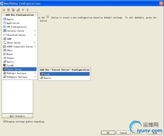Close the Run/Debug Configurations dialog
The width and height of the screenshot is (164, 136).
coord(161,4)
